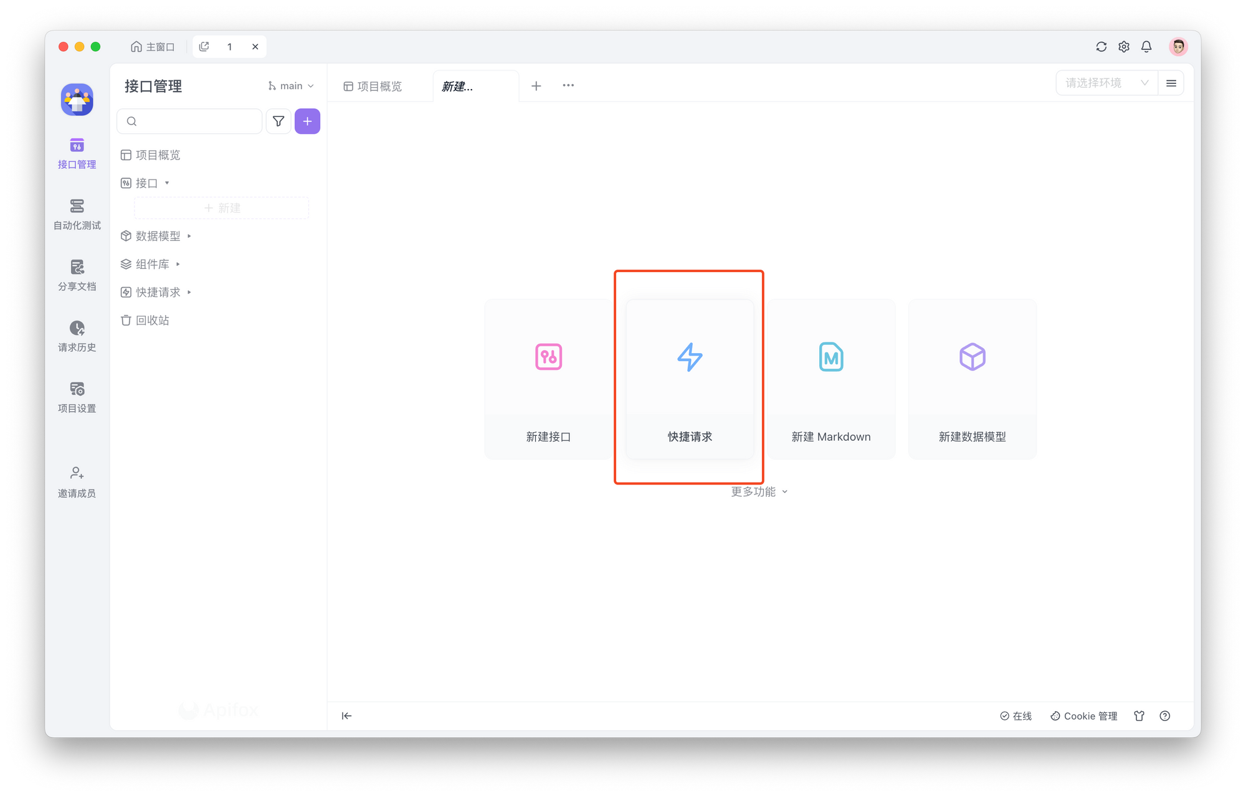
Task: Switch to the 项目概览 tab
Action: point(373,87)
